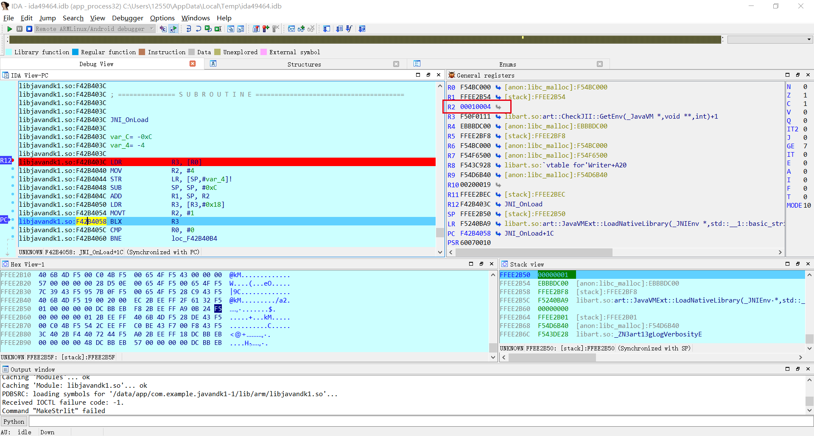Viewport: 814px width, 436px height.
Task: Click the highlighted green-arrow toolbar icon
Action: [173, 29]
